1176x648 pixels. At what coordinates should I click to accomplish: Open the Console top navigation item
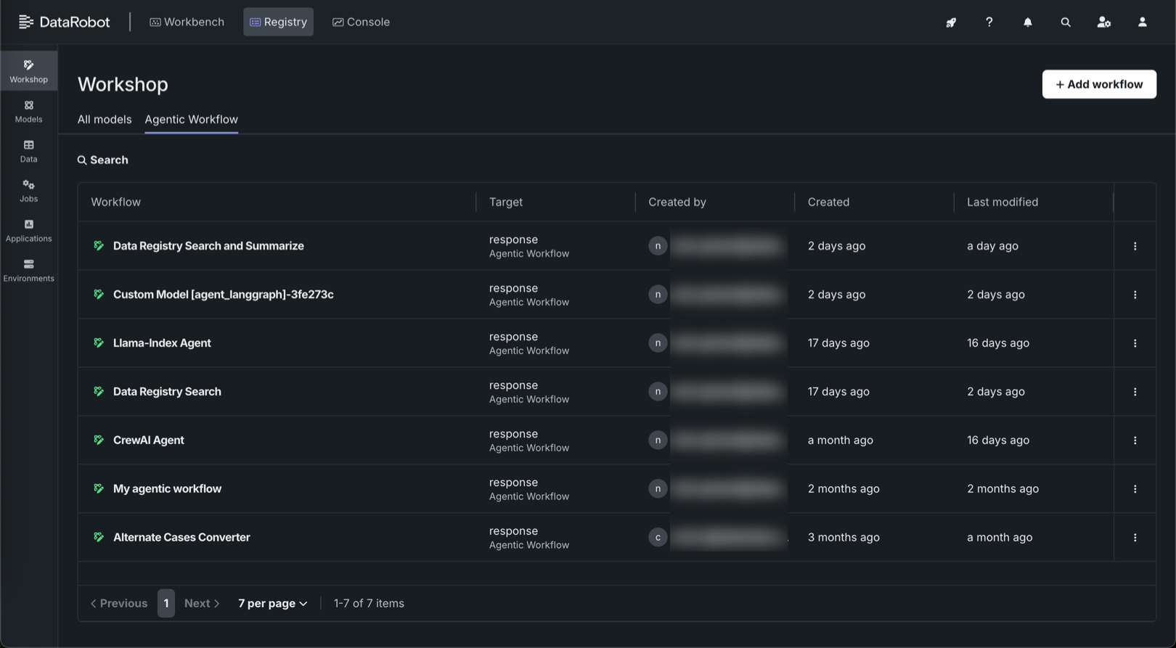tap(361, 22)
